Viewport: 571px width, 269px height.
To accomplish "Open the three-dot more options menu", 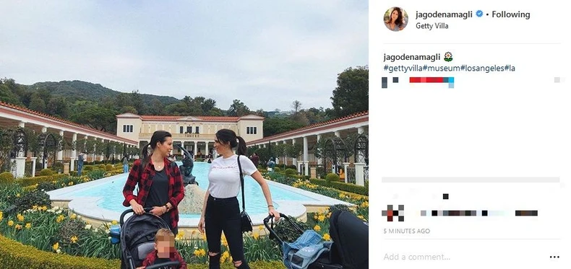I will 554,257.
